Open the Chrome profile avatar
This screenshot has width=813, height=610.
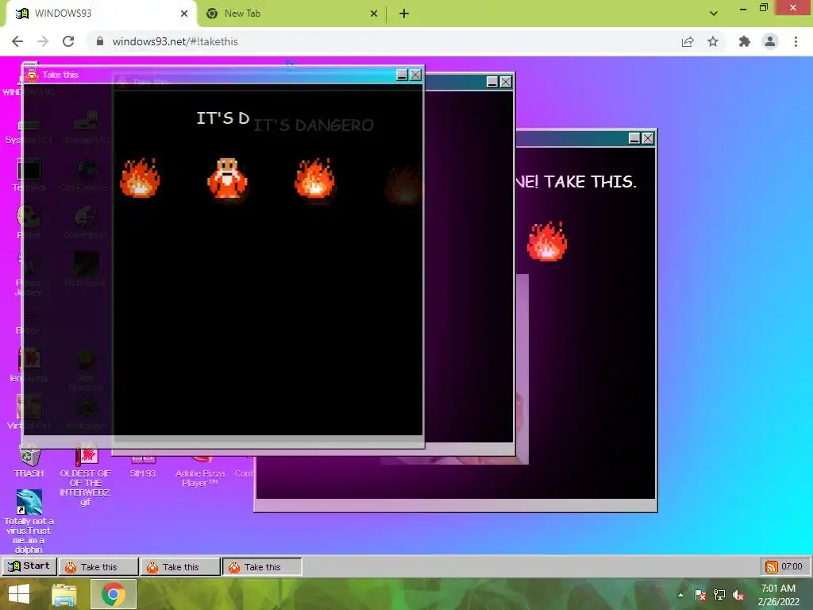(x=770, y=41)
